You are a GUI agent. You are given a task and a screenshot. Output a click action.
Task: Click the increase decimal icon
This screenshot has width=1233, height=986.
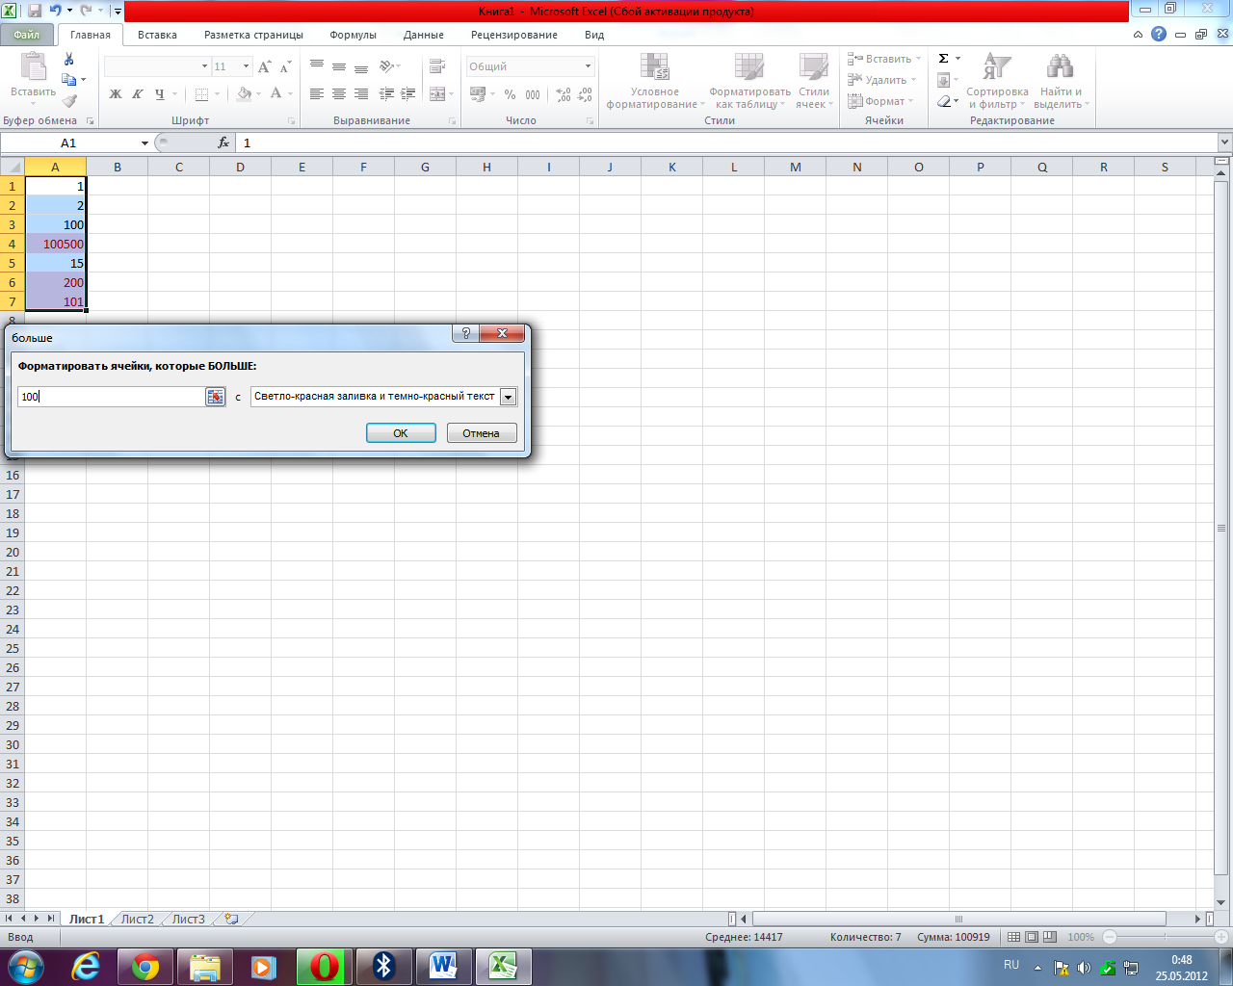pos(564,94)
